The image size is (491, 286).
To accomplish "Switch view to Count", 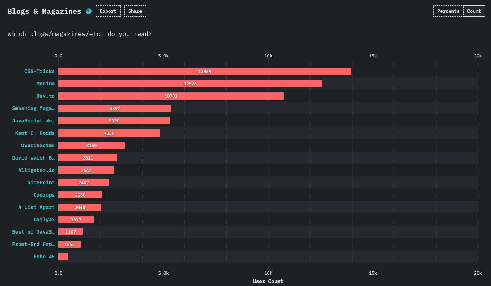I will click(x=474, y=11).
